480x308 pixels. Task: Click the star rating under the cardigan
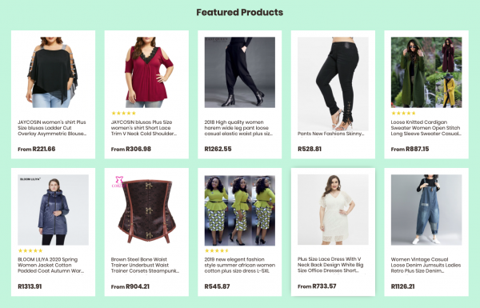(x=403, y=114)
